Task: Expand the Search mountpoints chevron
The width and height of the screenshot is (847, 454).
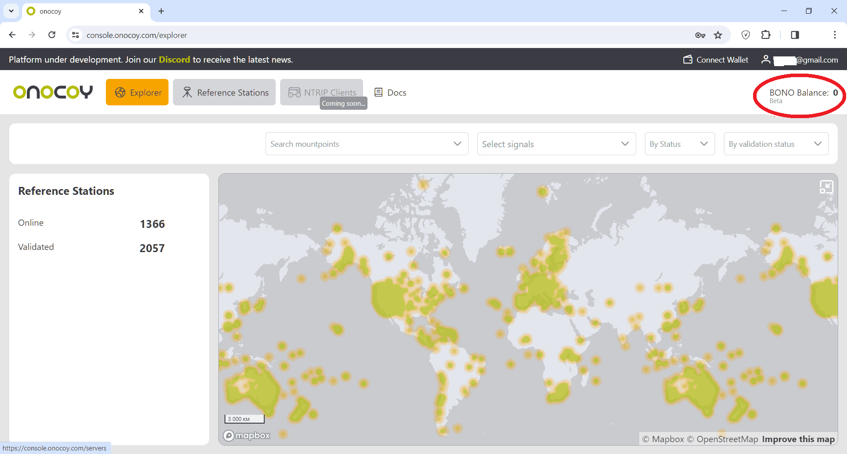Action: click(x=457, y=144)
